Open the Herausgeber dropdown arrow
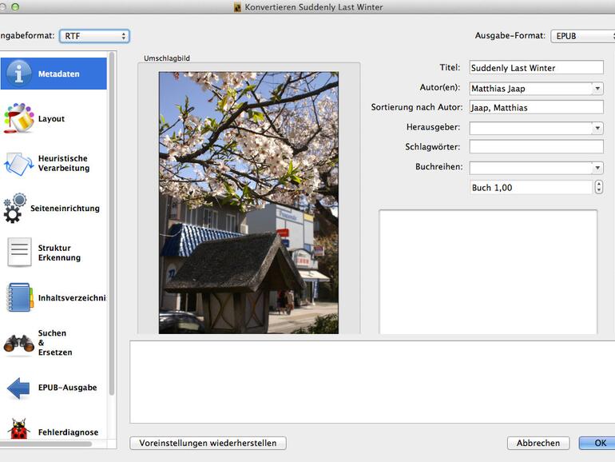The width and height of the screenshot is (615, 462). pos(597,128)
